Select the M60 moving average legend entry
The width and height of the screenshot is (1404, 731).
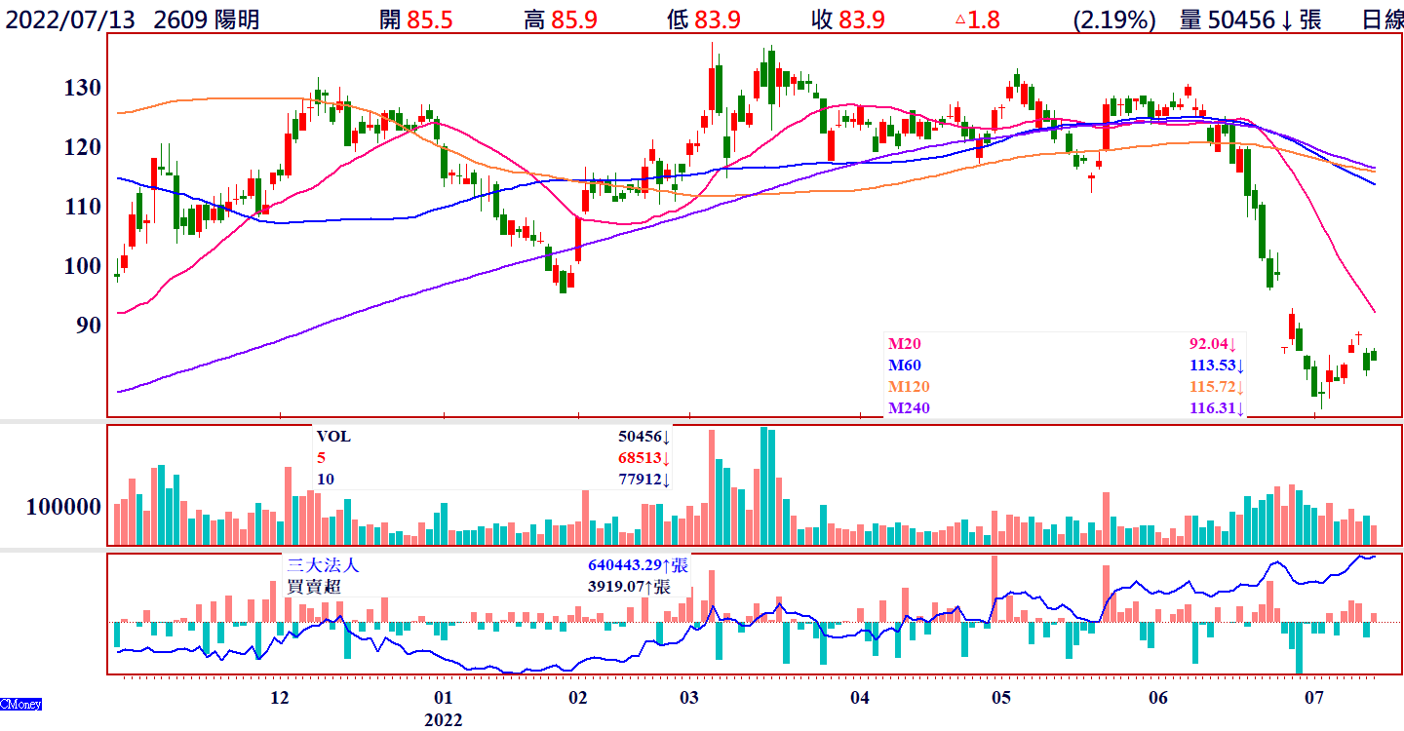click(904, 365)
